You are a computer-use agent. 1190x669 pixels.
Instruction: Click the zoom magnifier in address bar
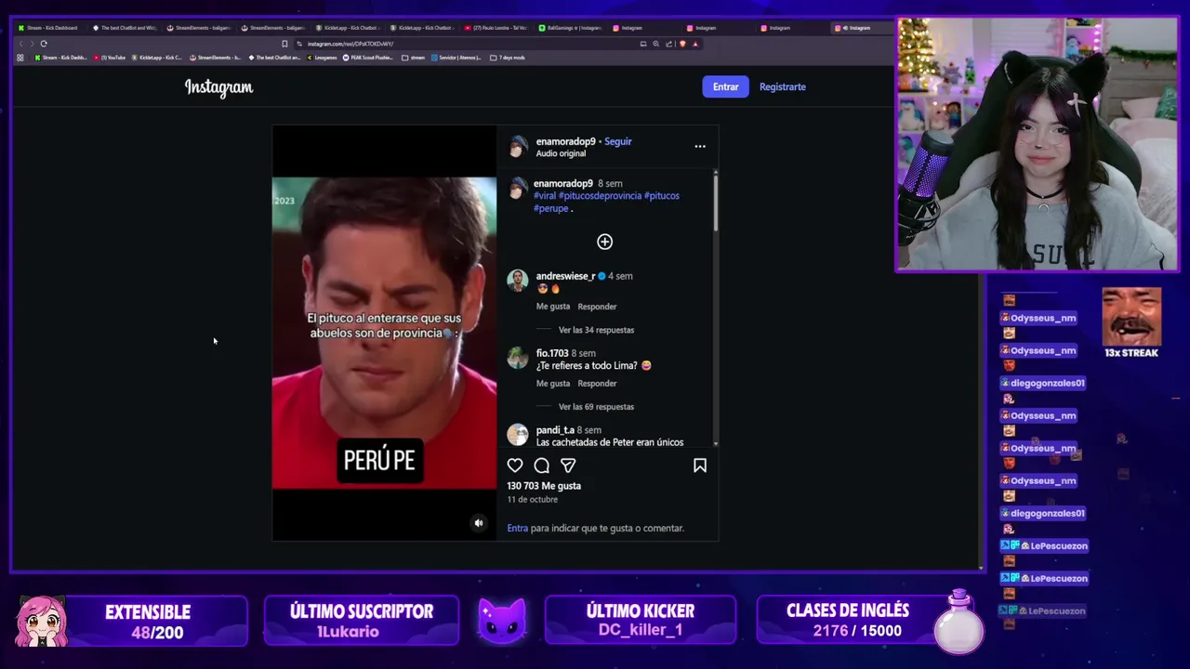point(656,44)
